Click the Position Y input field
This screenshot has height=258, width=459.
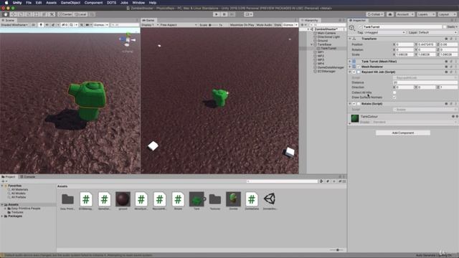[427, 44]
